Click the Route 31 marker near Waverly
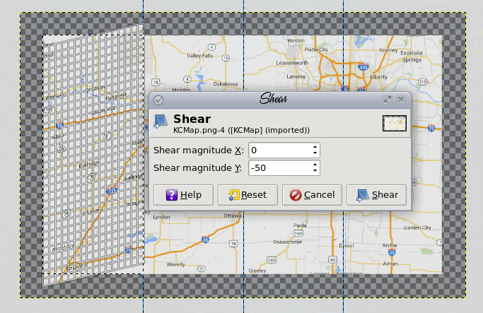Viewport: 483px width, 313px height. [x=201, y=268]
